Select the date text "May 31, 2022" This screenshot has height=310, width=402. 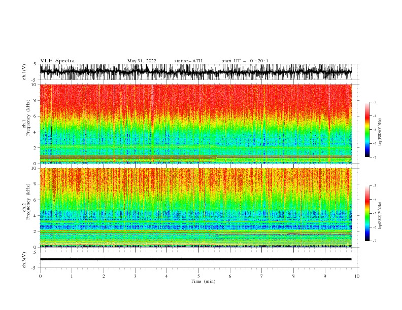tap(142, 61)
